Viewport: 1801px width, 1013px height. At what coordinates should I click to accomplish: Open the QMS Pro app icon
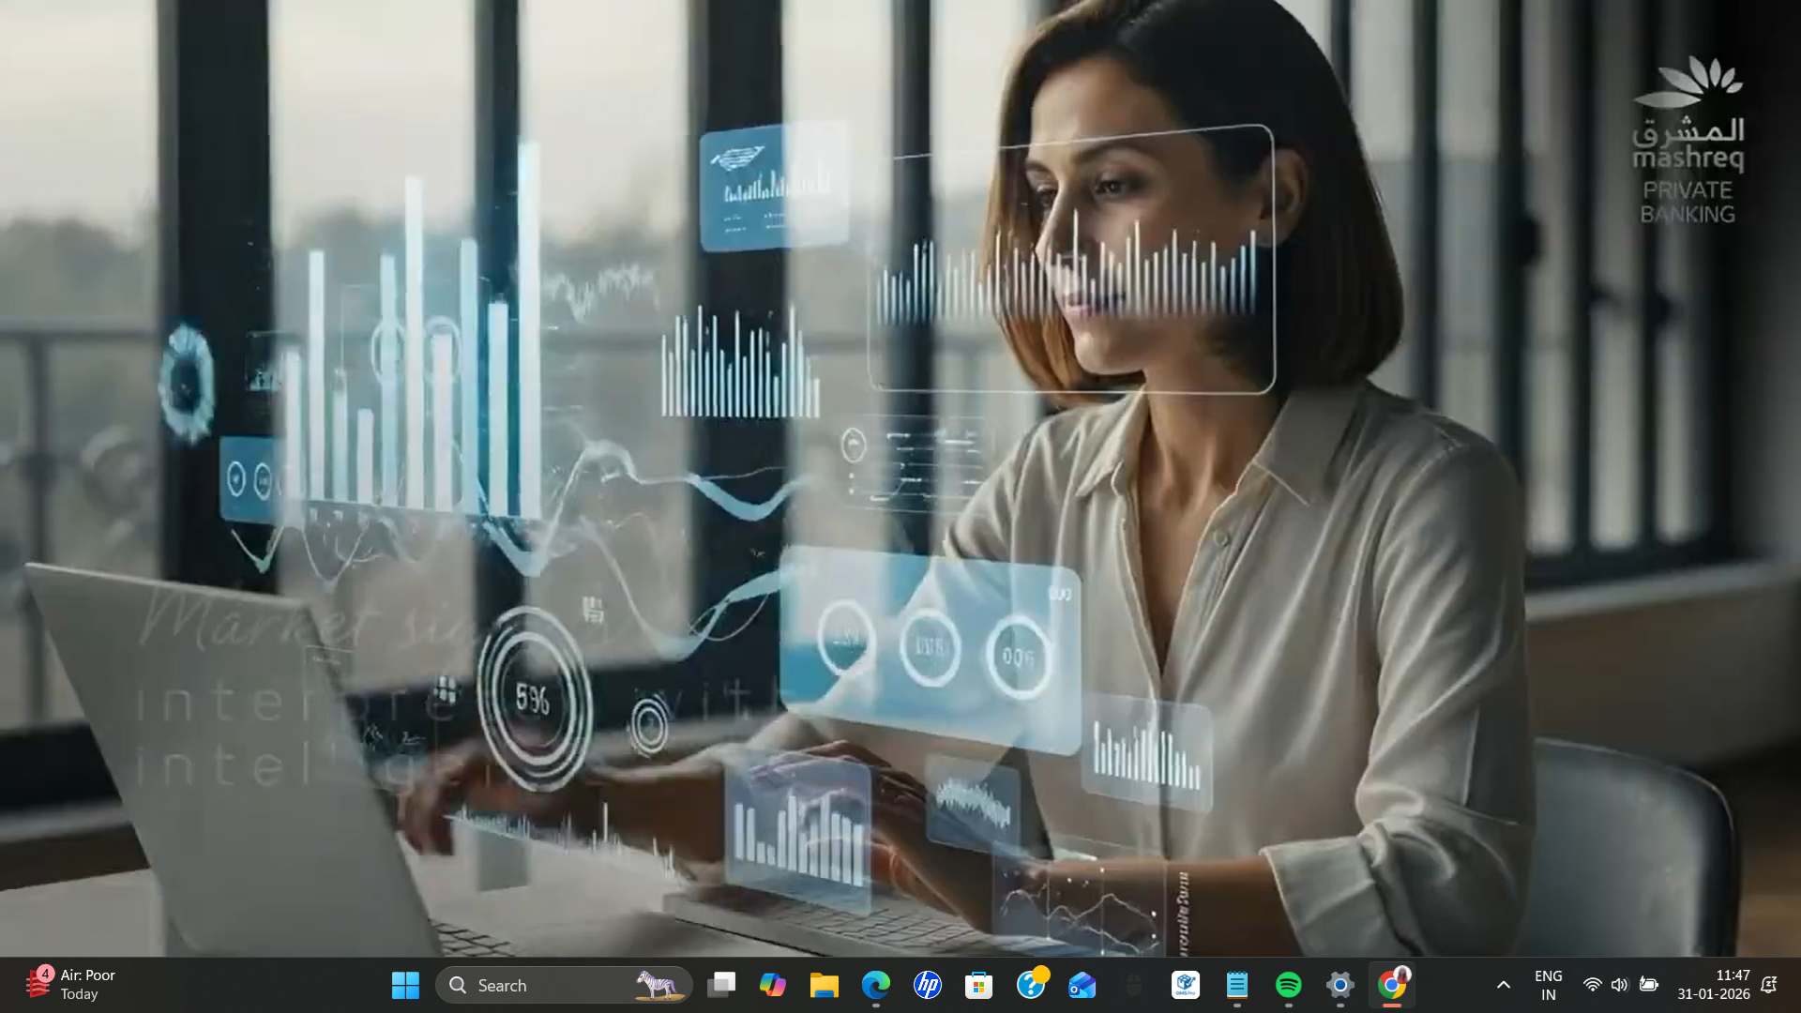tap(1186, 985)
